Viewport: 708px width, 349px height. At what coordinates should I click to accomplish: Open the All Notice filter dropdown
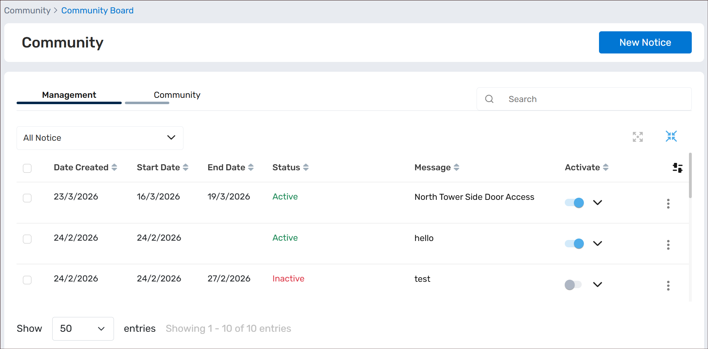click(100, 138)
